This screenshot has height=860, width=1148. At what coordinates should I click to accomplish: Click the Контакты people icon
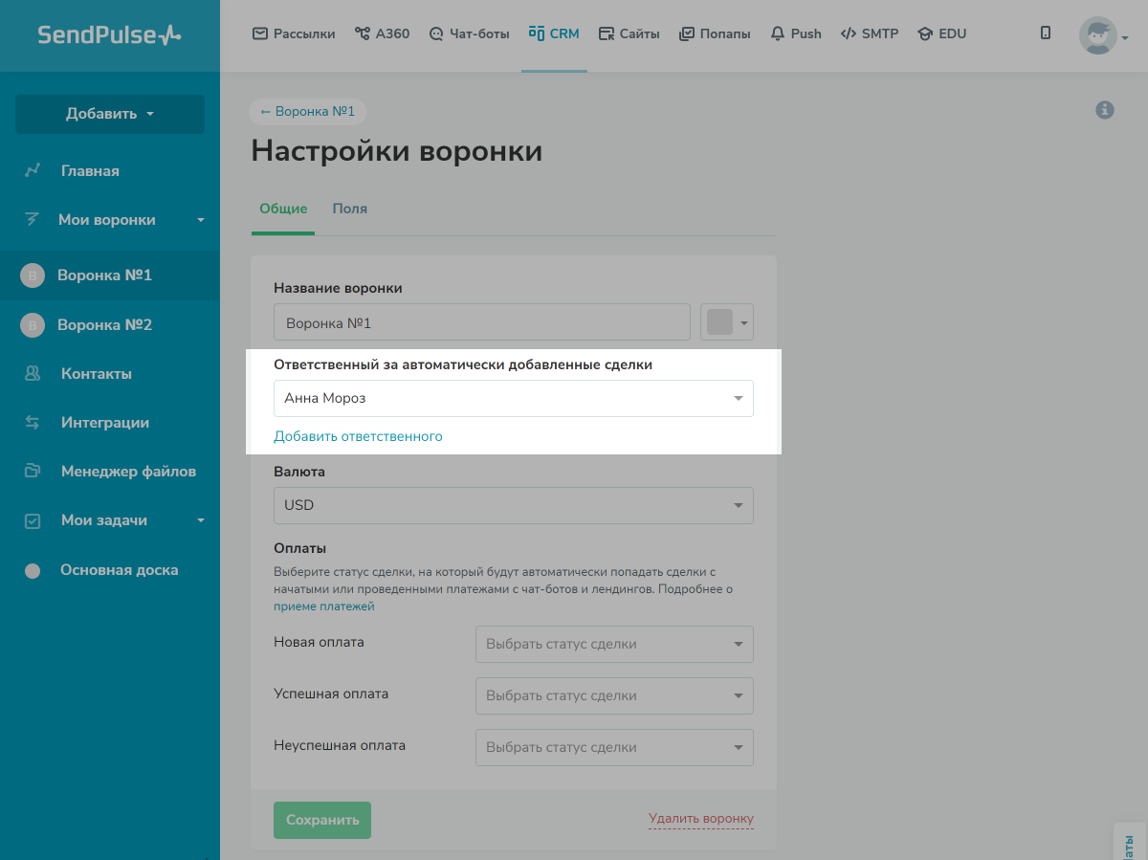(x=33, y=374)
